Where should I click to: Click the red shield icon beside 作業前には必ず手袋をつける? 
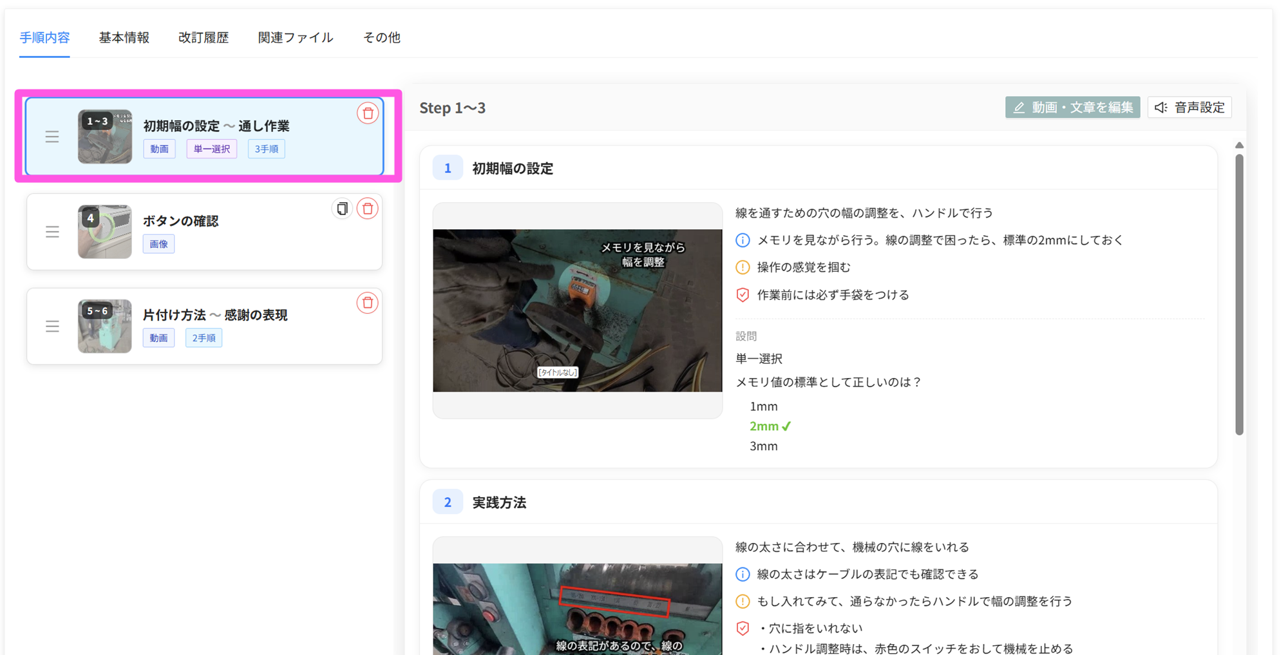[743, 295]
